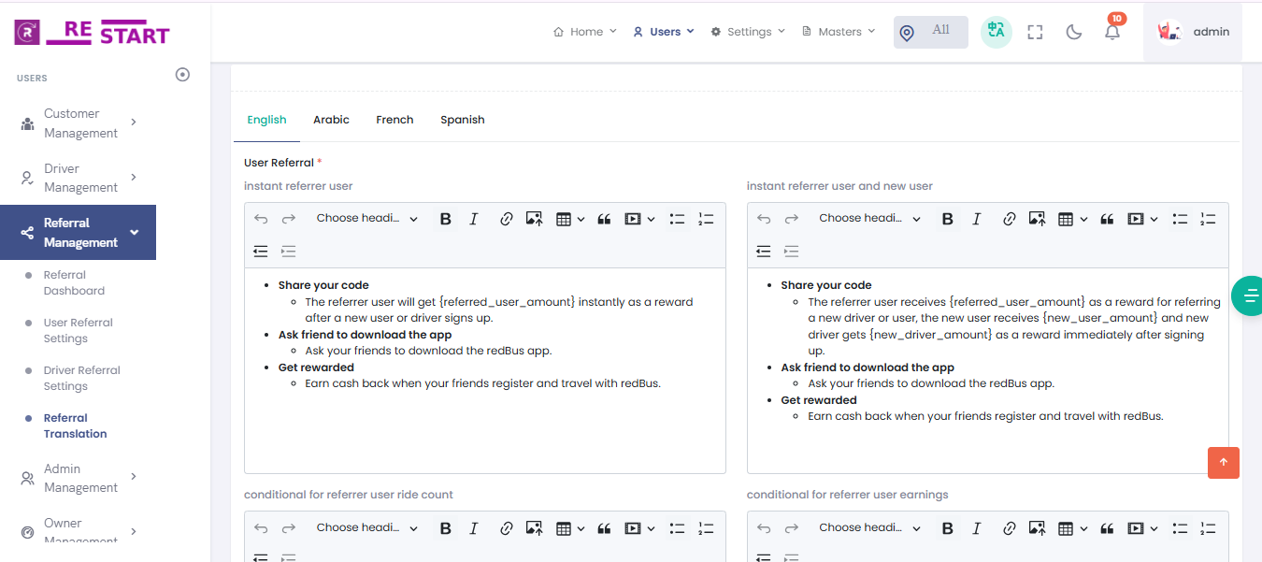Open insert table dropdown in instant referrer user and new user editor

point(1071,219)
